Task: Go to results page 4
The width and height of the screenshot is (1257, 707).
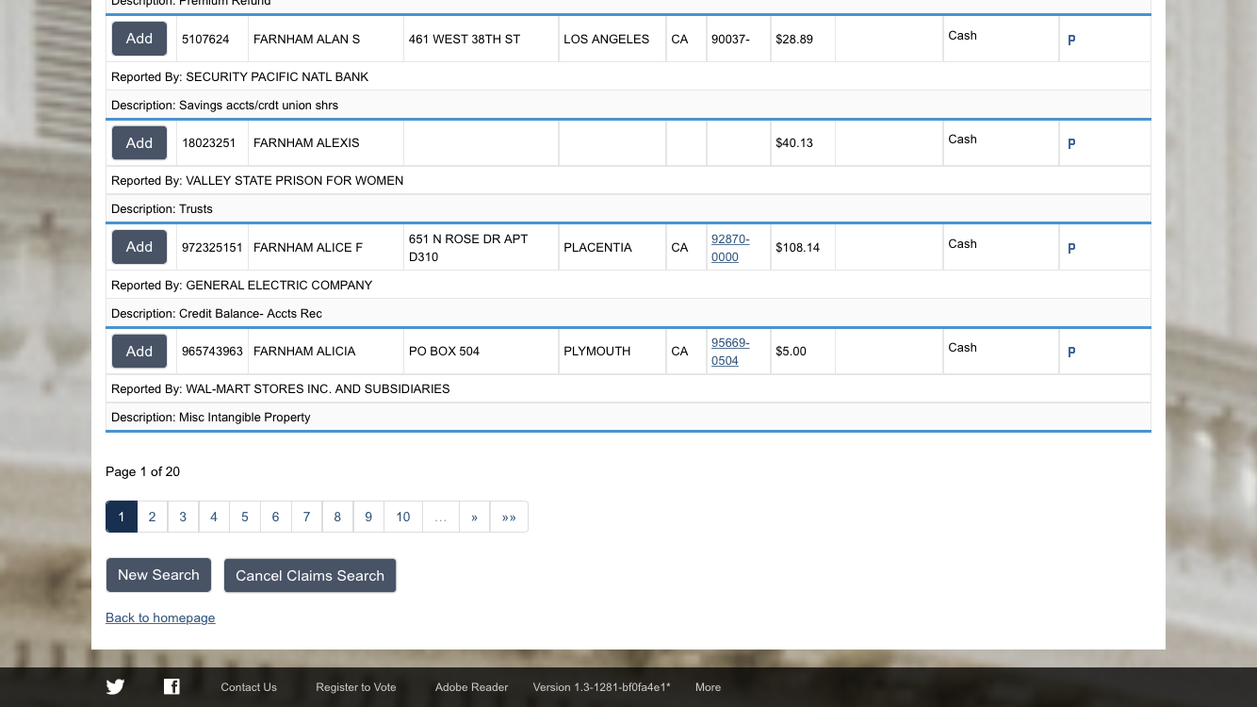Action: pyautogui.click(x=214, y=517)
